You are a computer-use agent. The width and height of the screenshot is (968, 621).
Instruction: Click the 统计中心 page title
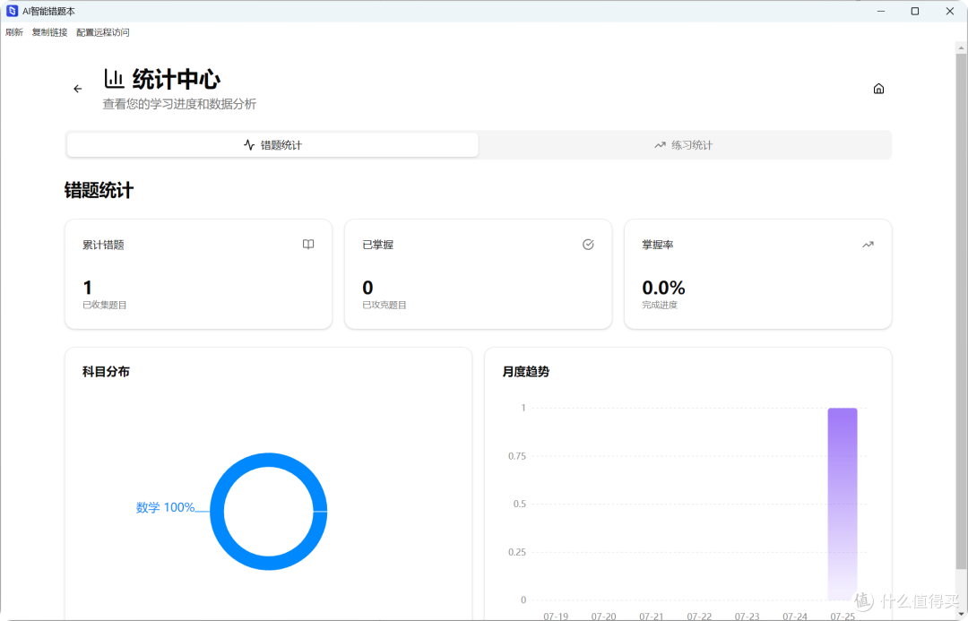(176, 79)
